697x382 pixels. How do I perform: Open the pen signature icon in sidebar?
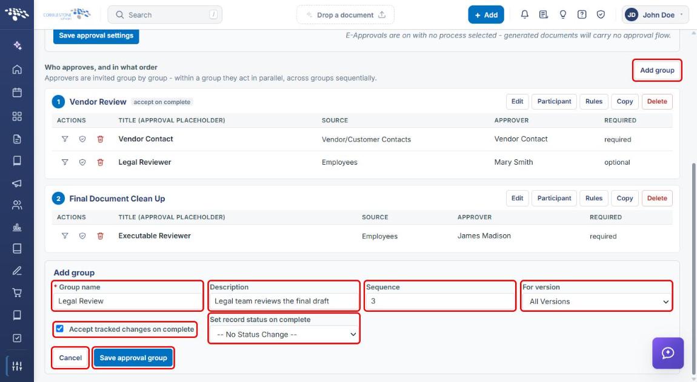pyautogui.click(x=17, y=271)
